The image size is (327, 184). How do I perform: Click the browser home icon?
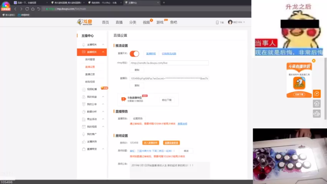pyautogui.click(x=33, y=9)
